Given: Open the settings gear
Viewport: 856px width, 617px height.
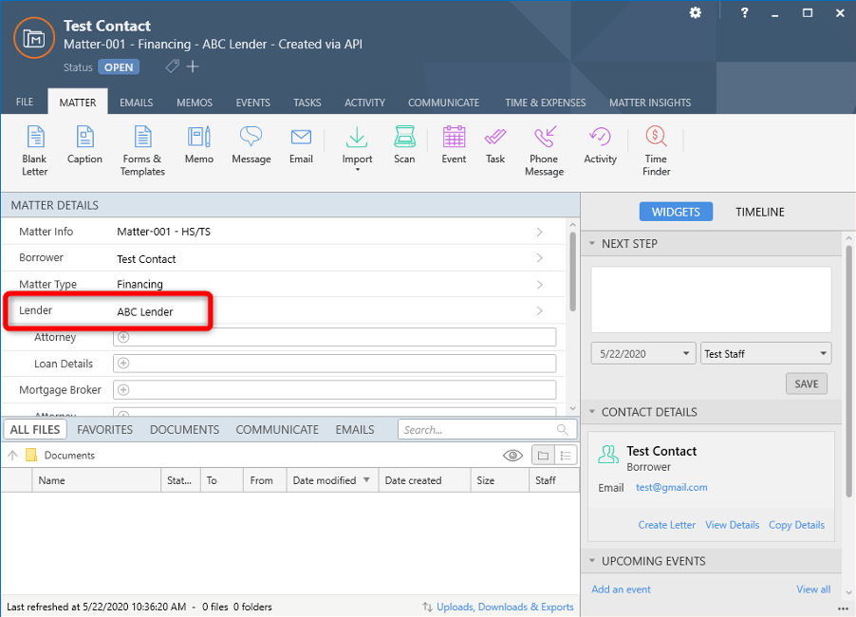Looking at the screenshot, I should click(x=696, y=12).
